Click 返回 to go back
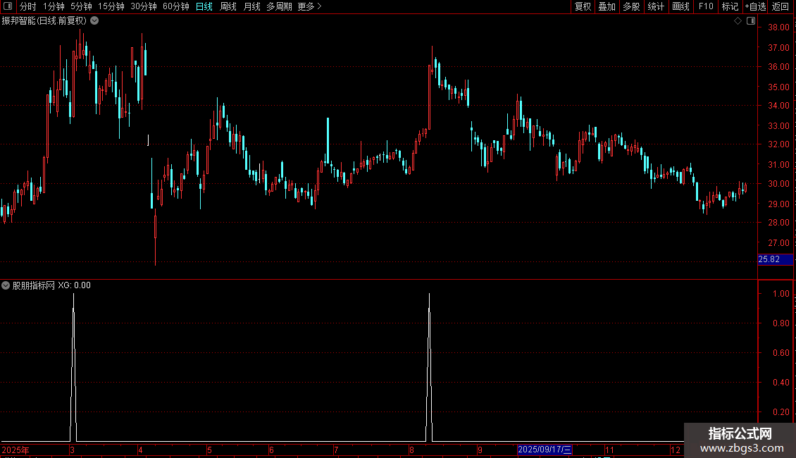 click(781, 6)
